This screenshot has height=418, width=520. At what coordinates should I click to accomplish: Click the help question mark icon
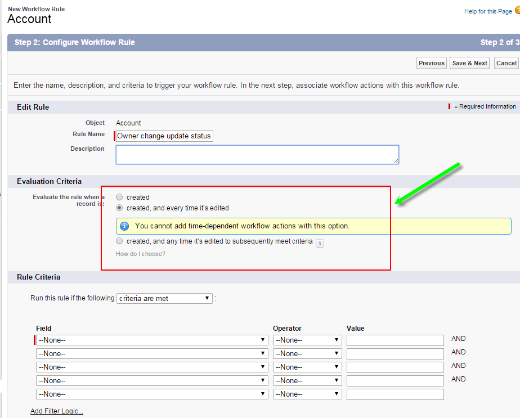point(517,11)
